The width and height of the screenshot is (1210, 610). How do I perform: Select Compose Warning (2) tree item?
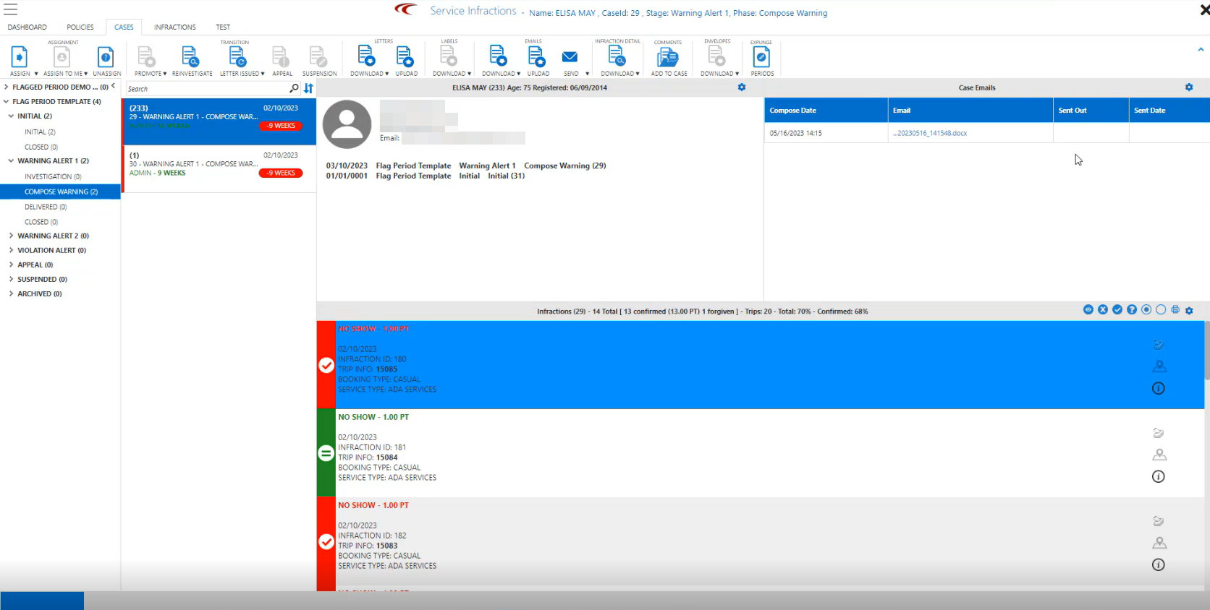(61, 192)
